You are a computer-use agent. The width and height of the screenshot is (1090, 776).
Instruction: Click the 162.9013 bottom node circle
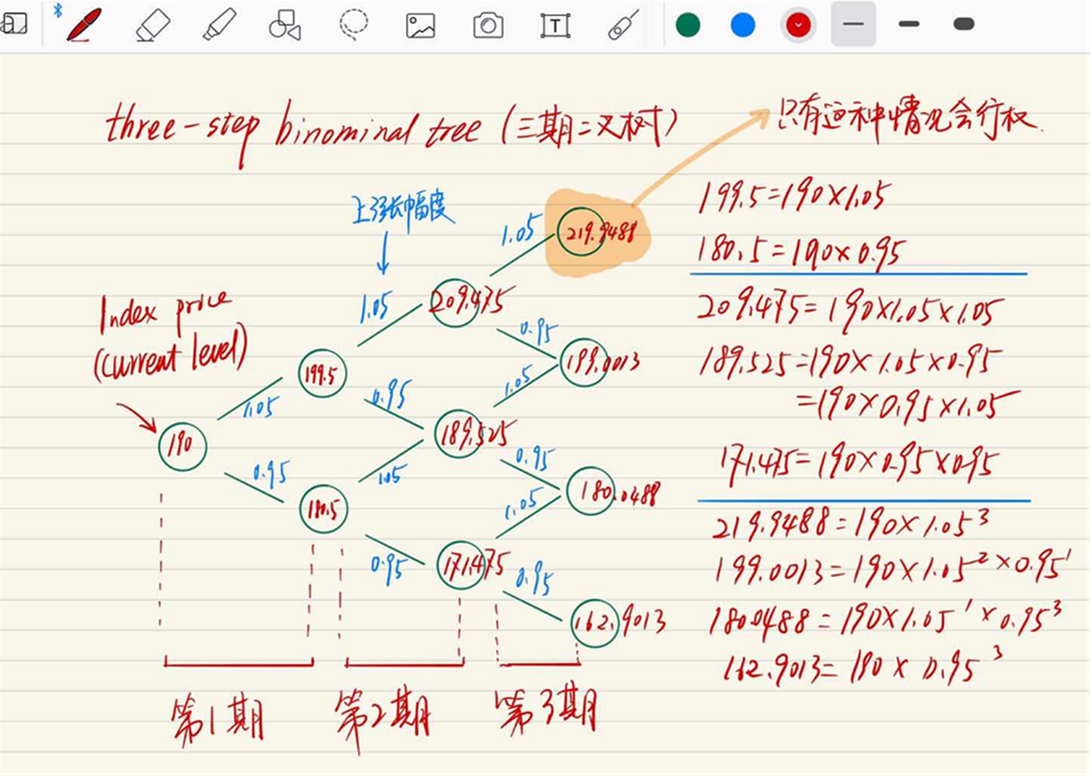(x=595, y=622)
